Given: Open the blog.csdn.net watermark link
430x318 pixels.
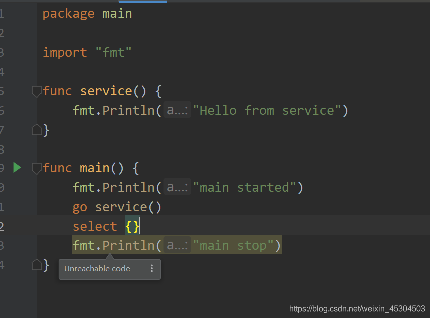Looking at the screenshot, I should coord(357,309).
